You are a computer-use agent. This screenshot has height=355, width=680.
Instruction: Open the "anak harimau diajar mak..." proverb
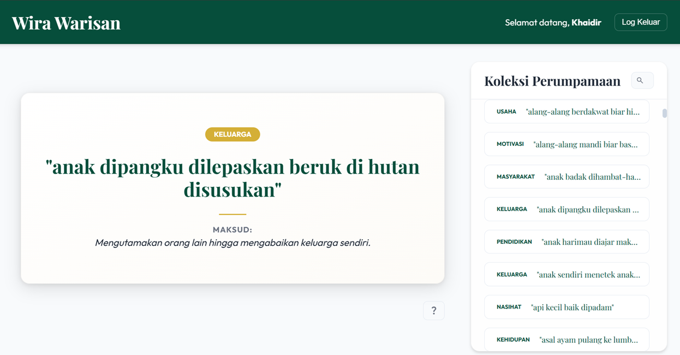pyautogui.click(x=566, y=242)
